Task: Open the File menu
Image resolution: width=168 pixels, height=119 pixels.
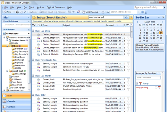Action: 6,7
